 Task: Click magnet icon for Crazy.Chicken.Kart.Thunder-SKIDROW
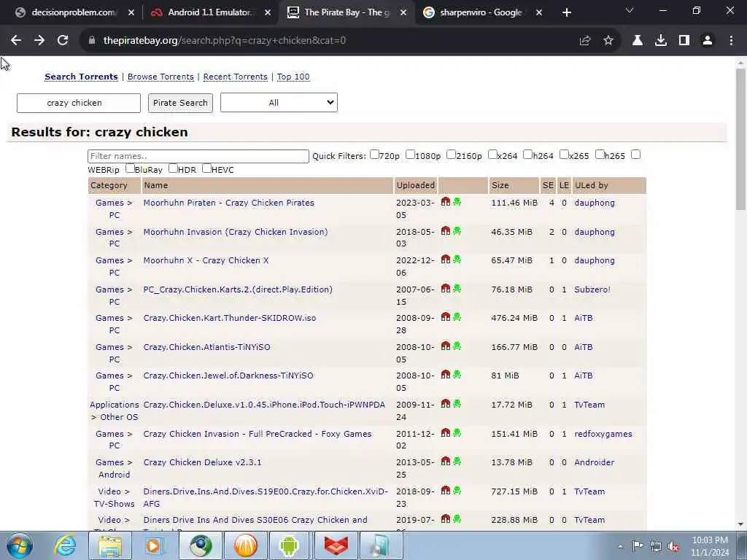(x=446, y=316)
